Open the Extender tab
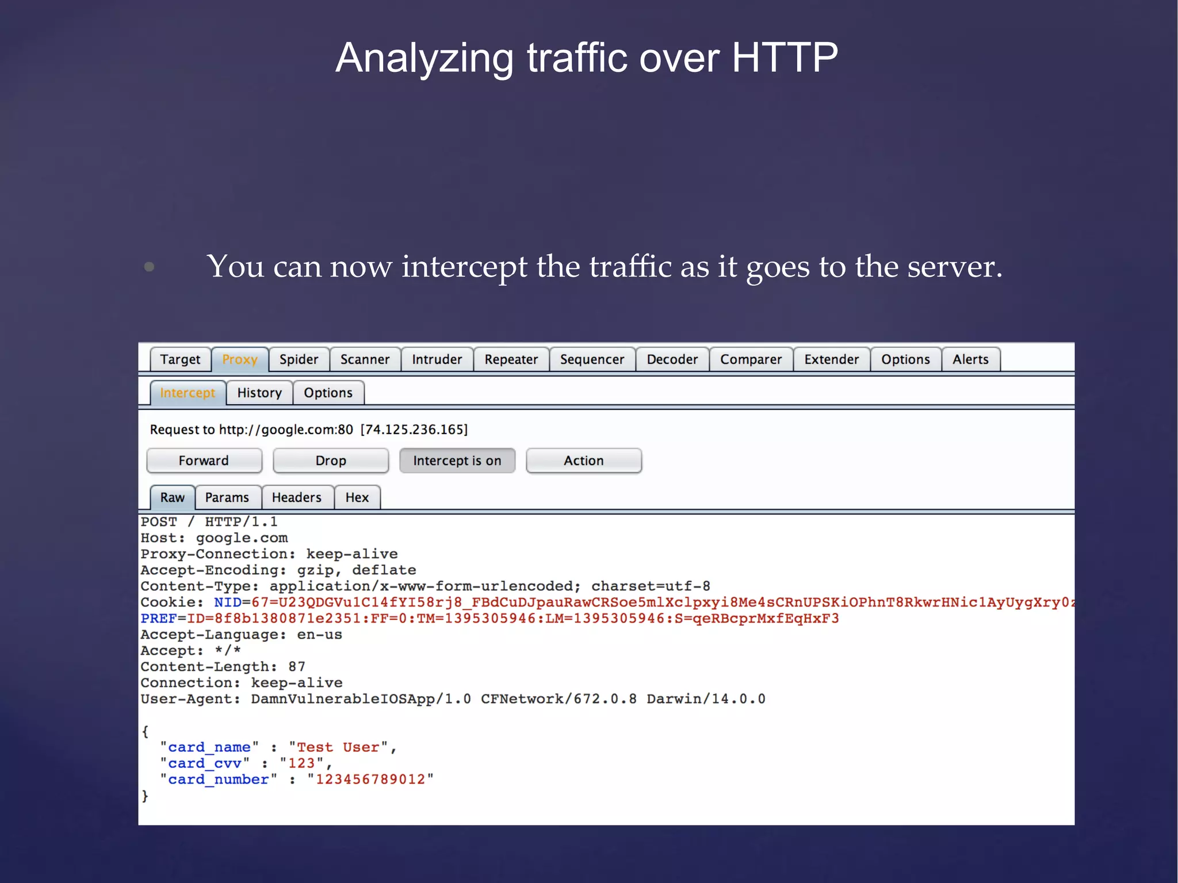Screen dimensions: 1178x883 (x=831, y=359)
